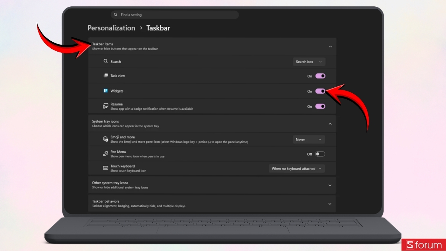This screenshot has width=446, height=251.
Task: Click the Search row label
Action: coord(116,62)
